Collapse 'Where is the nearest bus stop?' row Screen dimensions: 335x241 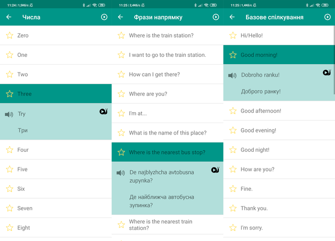coord(167,152)
